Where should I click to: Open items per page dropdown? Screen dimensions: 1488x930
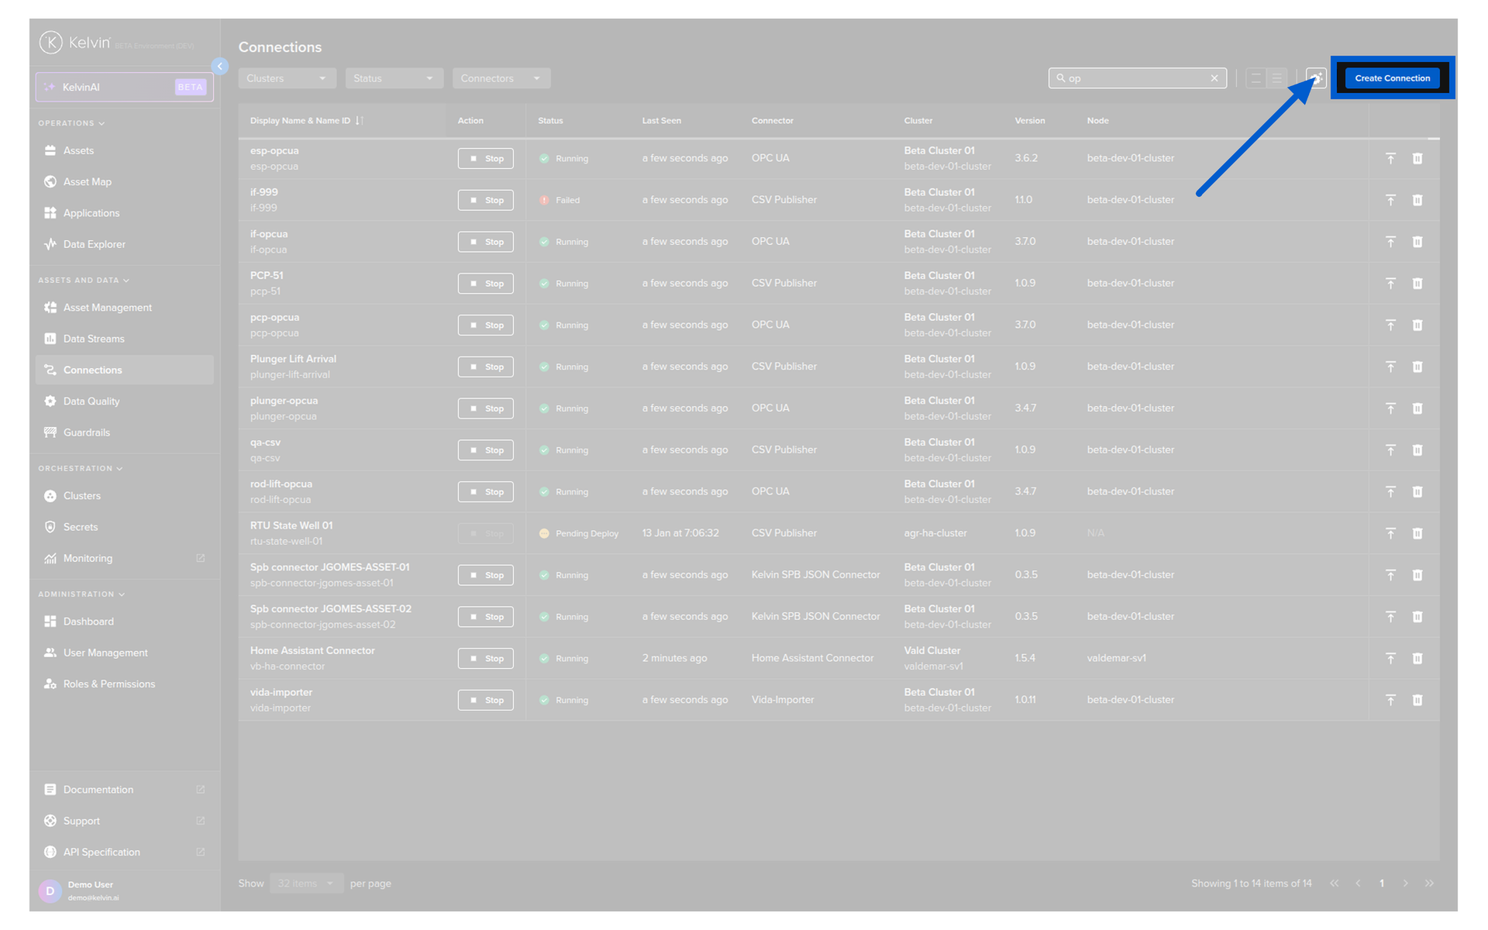306,883
